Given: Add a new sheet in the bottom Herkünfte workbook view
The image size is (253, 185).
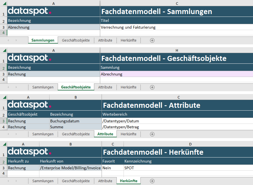Looking at the screenshot, I should coord(152,181).
